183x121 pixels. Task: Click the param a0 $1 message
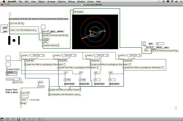click(x=69, y=84)
